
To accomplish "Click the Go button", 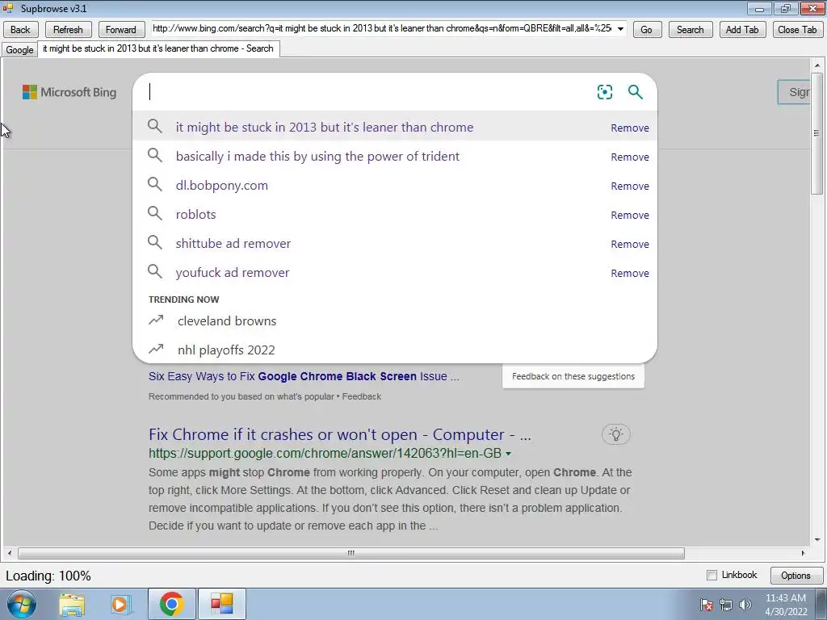I will [x=647, y=30].
